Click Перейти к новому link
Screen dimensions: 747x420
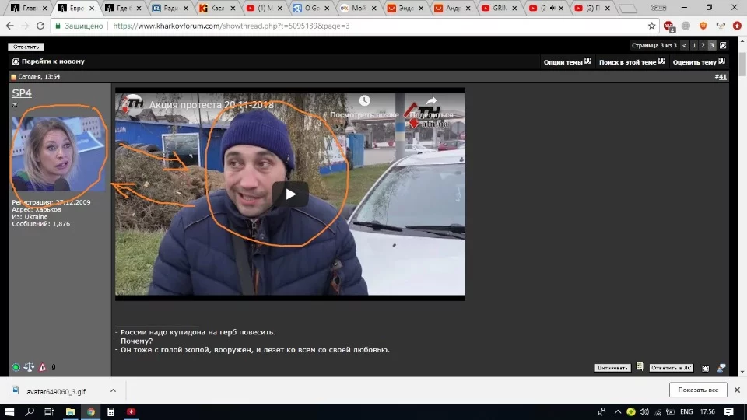tap(53, 61)
